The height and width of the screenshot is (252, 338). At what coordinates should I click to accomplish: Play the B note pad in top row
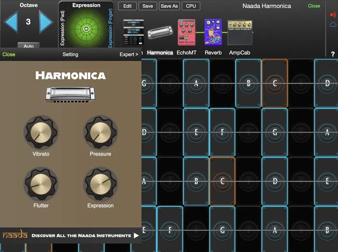[248, 83]
